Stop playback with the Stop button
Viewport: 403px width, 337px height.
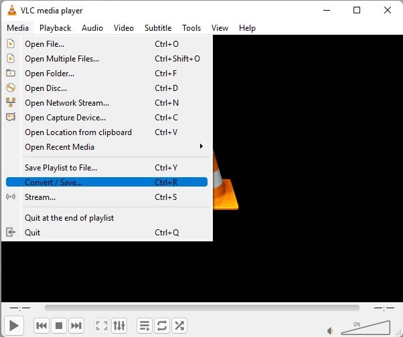[59, 326]
